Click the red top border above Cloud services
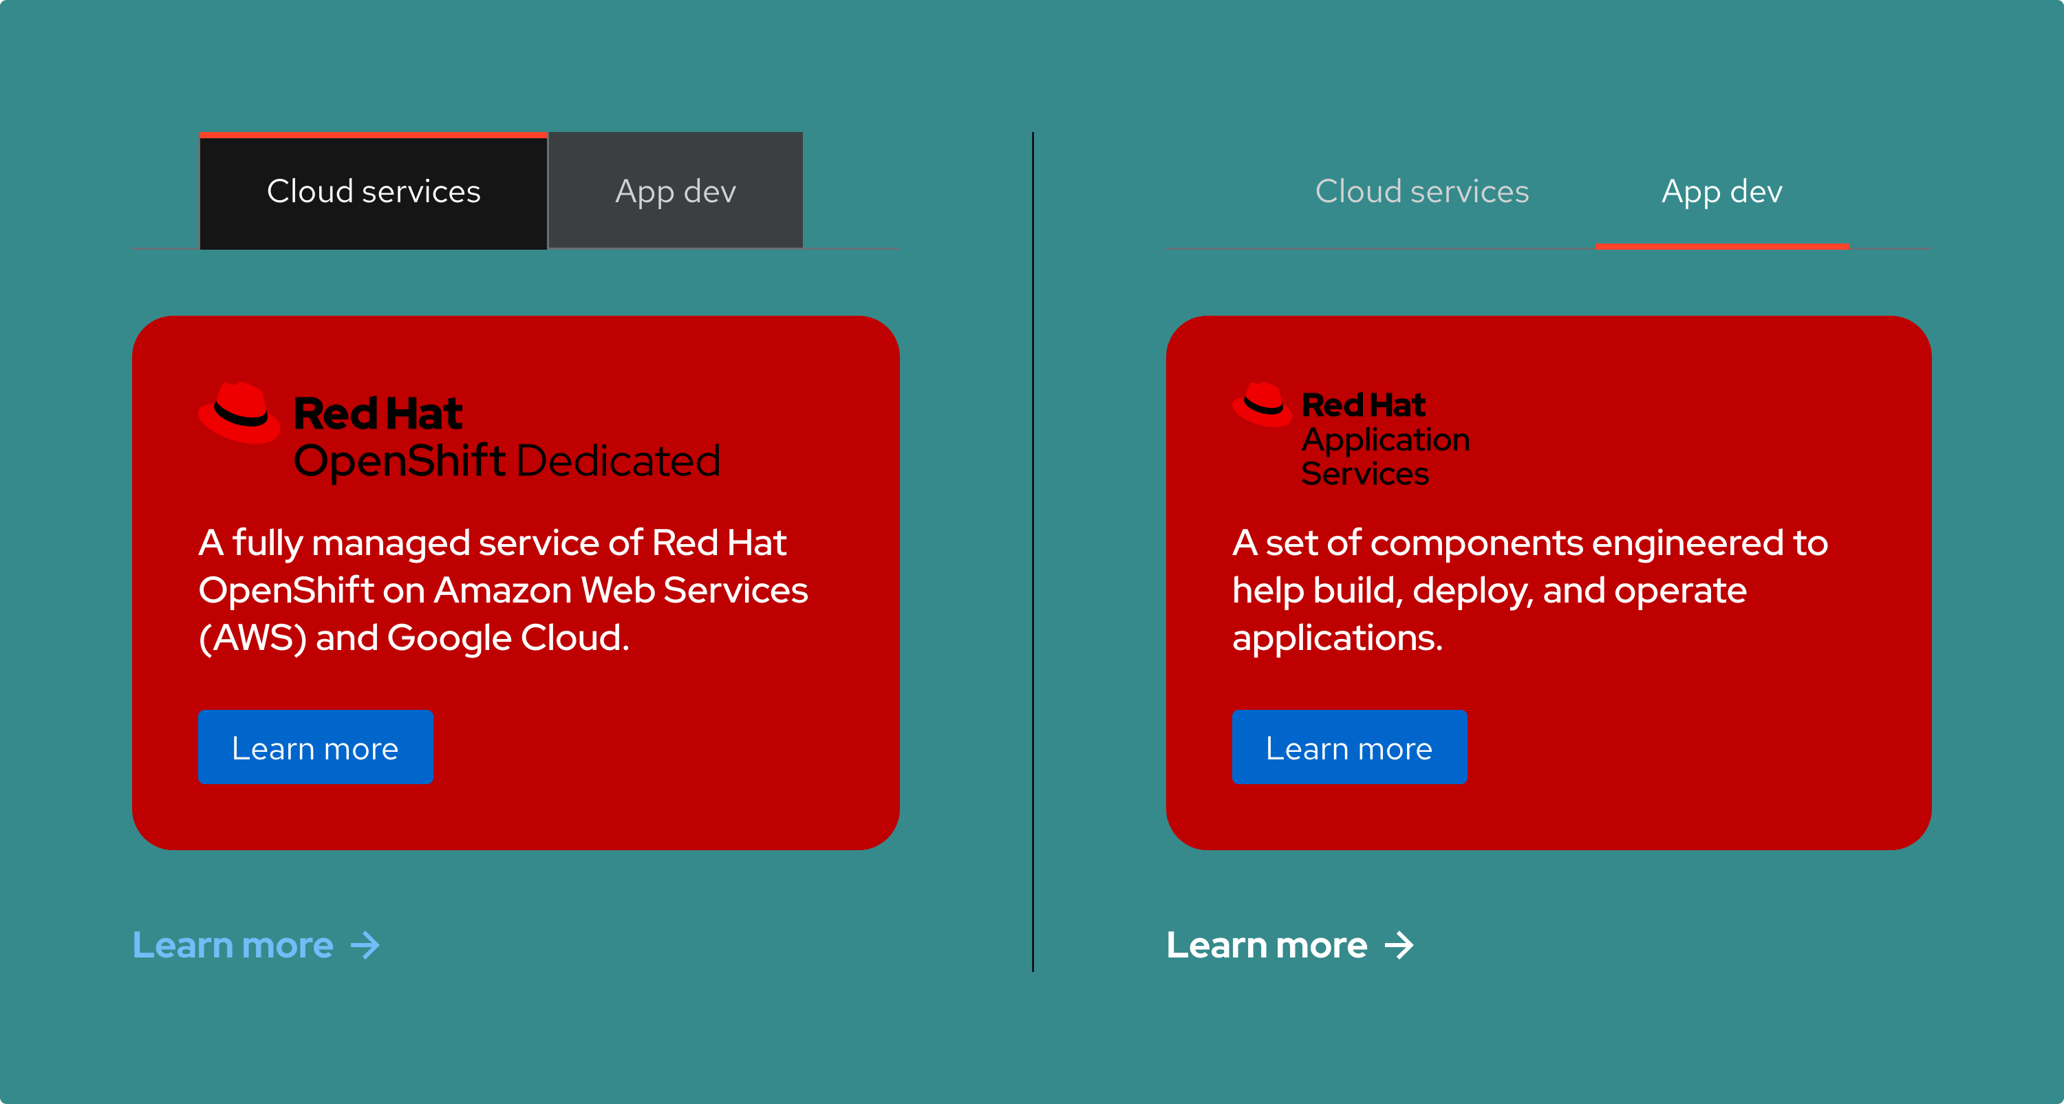2064x1104 pixels. (374, 136)
